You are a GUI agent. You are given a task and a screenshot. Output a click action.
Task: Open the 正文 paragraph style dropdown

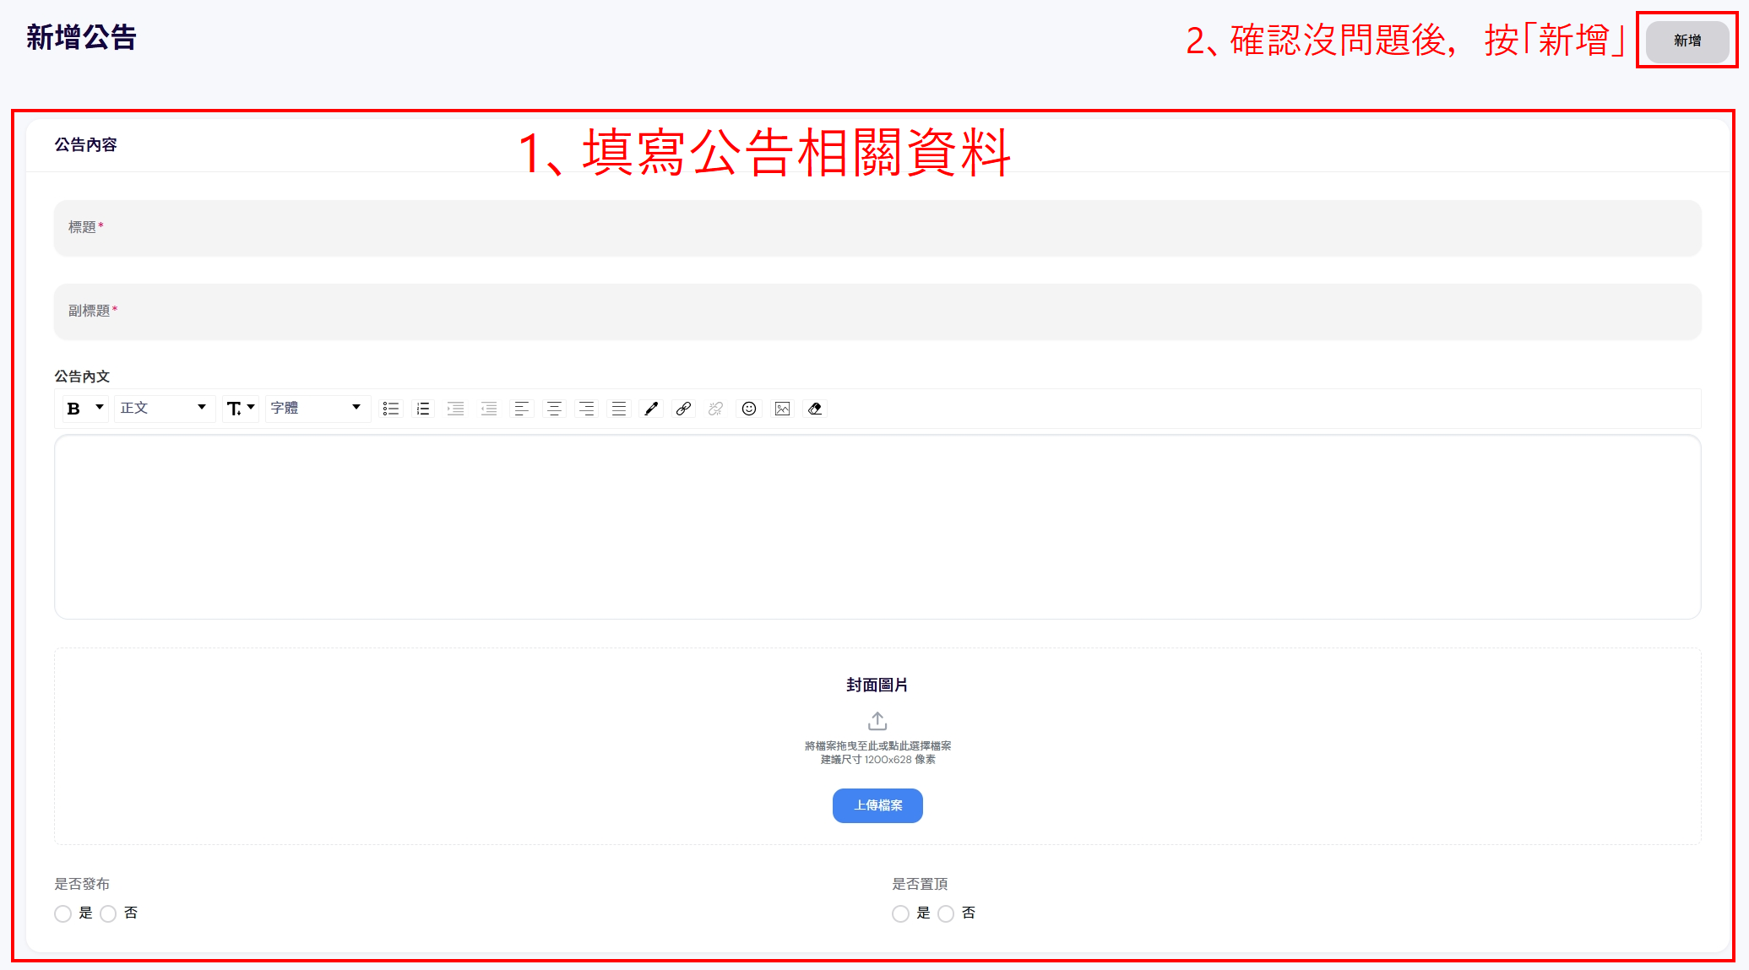pos(164,409)
